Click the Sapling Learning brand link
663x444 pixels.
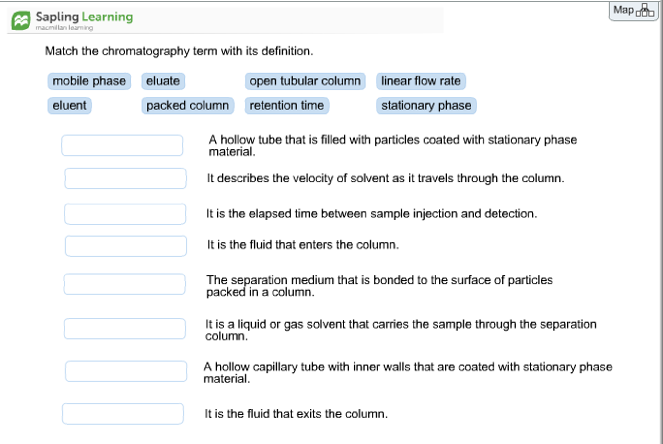[x=83, y=17]
